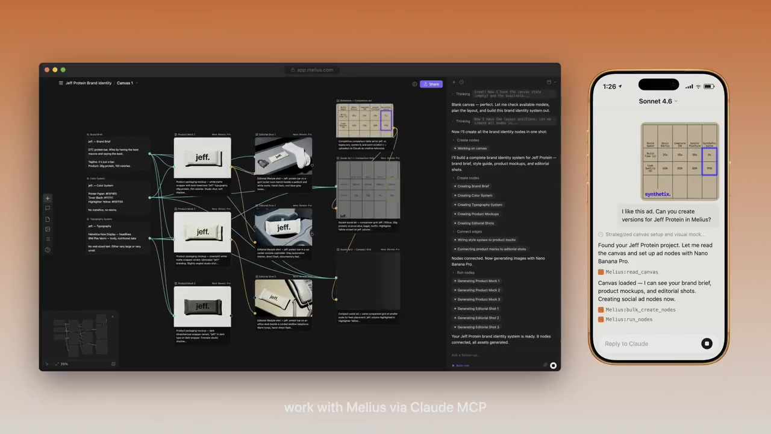The width and height of the screenshot is (771, 434).
Task: Expand Strategized canvas setup thinking on phone
Action: 651,234
